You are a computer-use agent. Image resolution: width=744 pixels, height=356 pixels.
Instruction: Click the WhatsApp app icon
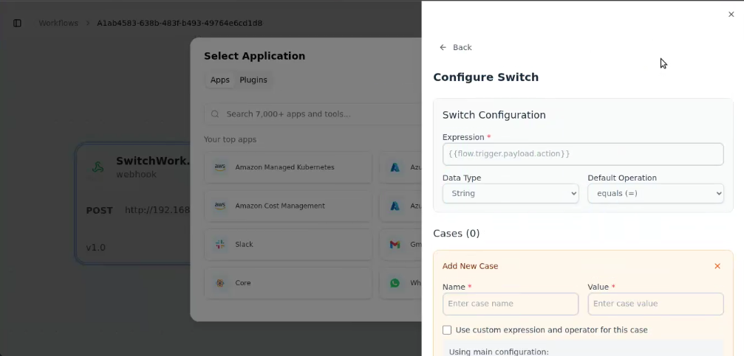click(395, 283)
